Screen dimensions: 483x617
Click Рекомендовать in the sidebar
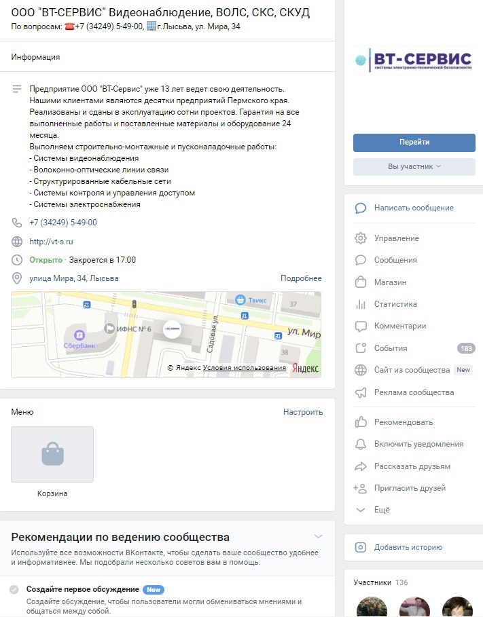(x=404, y=422)
